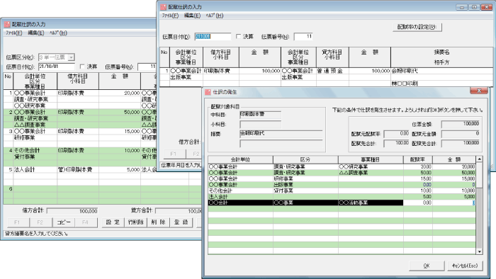Click 管)印刷製本費 in row 5 of the 伝票区分 window
496x279 pixels.
[x=78, y=170]
